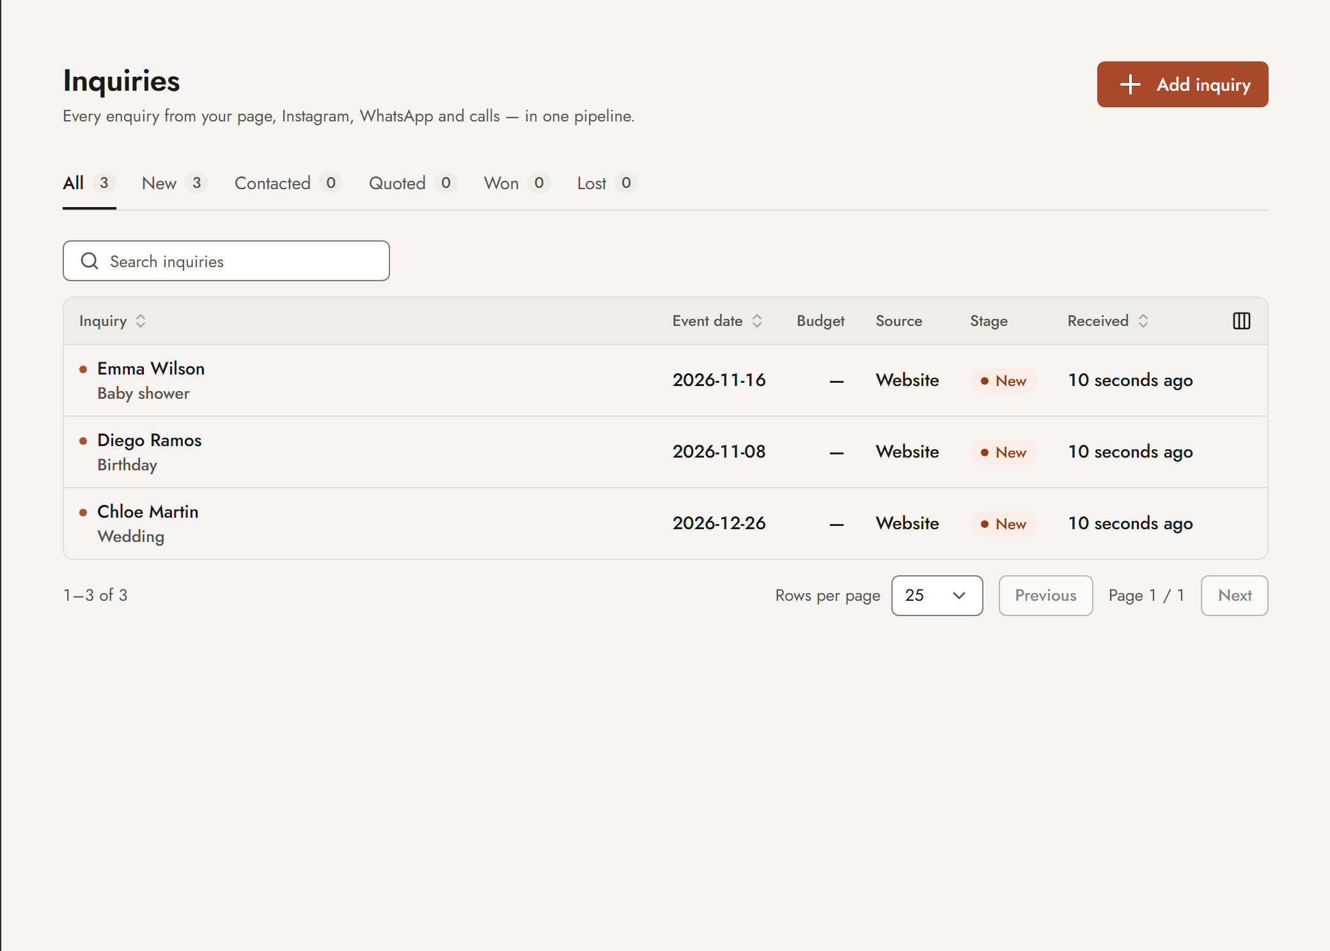
Task: Focus the Search inquiries field
Action: [226, 261]
